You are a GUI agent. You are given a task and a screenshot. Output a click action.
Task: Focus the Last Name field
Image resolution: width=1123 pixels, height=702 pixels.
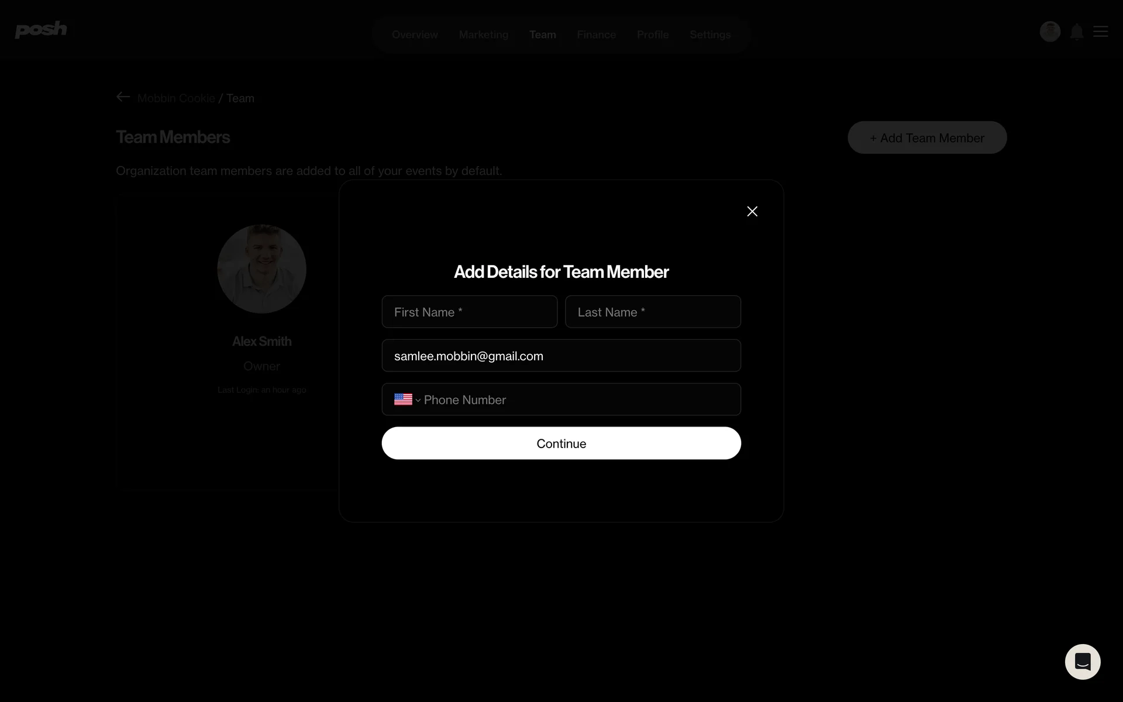653,312
